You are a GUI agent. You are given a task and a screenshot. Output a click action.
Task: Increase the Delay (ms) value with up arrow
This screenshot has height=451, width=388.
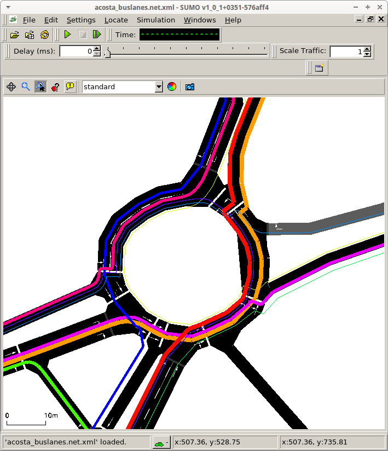click(x=97, y=49)
